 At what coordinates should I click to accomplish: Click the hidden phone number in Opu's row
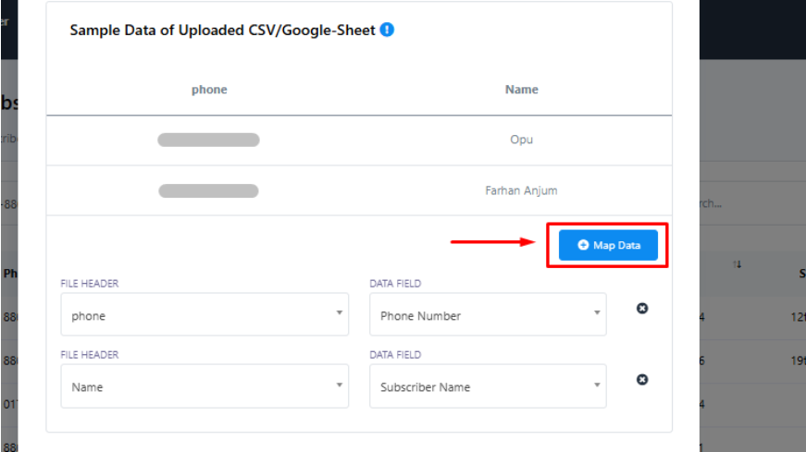[x=208, y=140]
